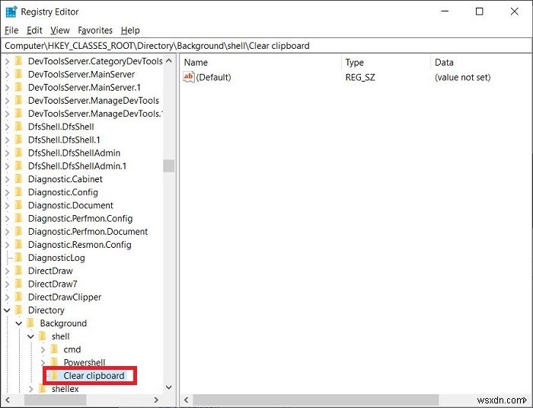Viewport: 533px width, 408px height.
Task: Click the shell folder icon
Action: [x=43, y=336]
